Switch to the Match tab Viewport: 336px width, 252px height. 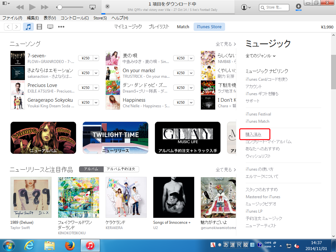click(183, 27)
